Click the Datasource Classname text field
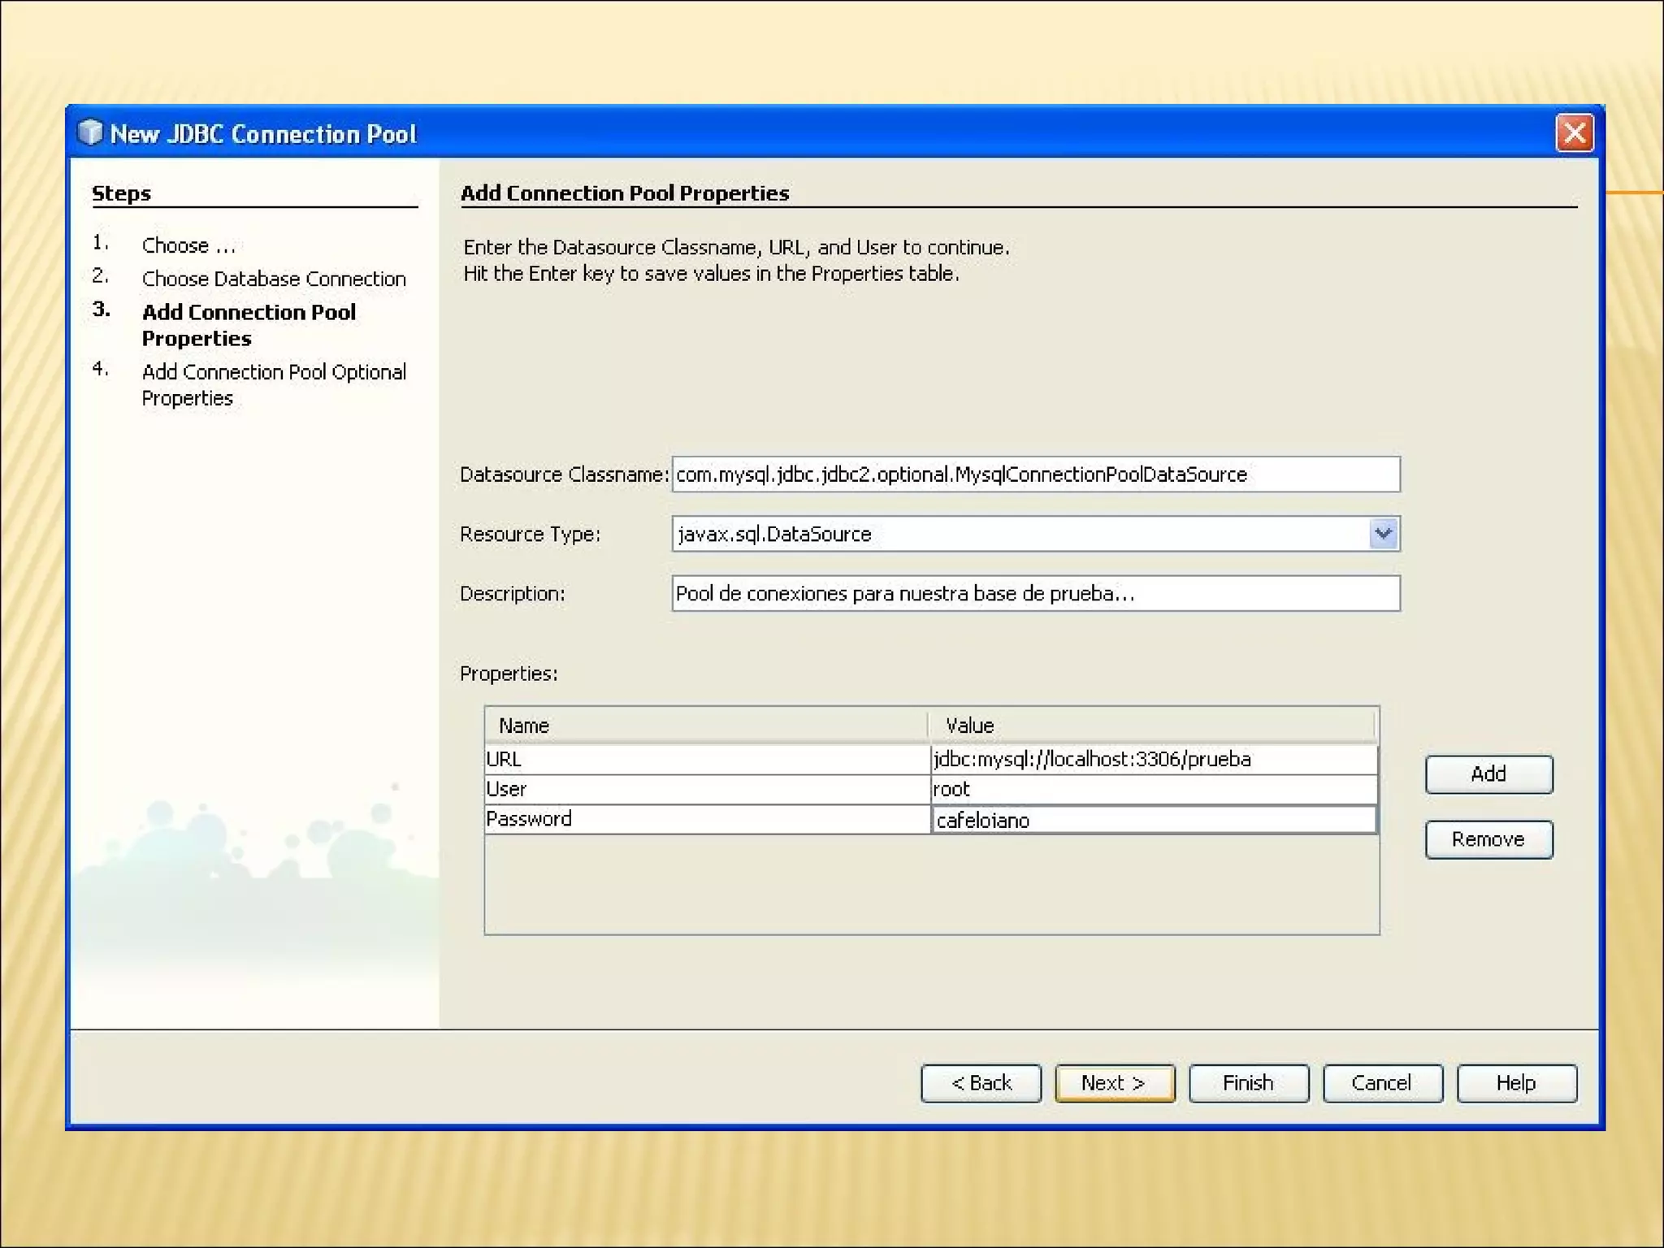Screen dimensions: 1664x1248 coord(1035,474)
